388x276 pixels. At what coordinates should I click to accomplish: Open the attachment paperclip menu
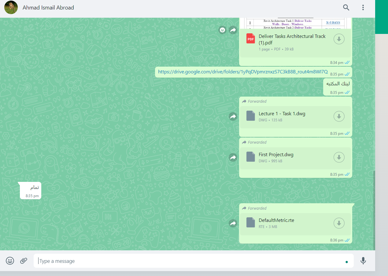[x=24, y=261]
